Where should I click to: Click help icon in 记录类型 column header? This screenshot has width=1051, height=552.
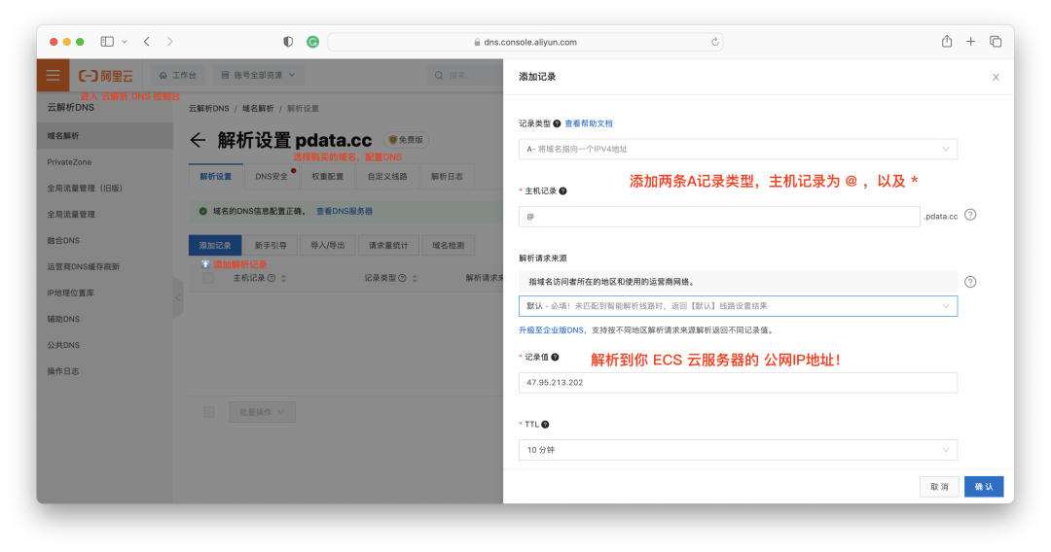pyautogui.click(x=402, y=278)
